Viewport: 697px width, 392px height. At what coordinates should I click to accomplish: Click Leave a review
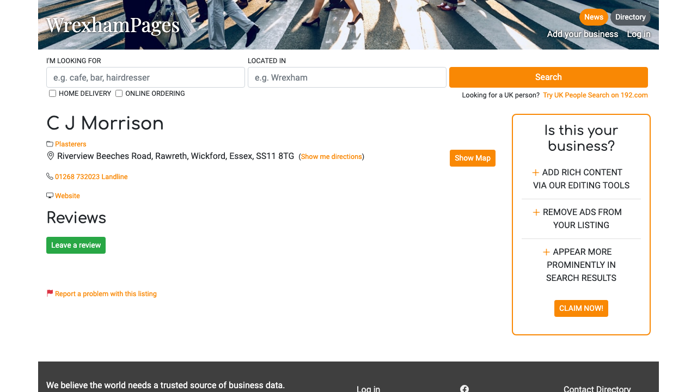[76, 245]
